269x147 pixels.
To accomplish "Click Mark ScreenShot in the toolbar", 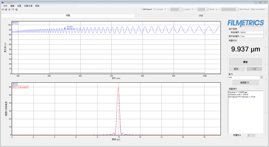I will (258, 9).
